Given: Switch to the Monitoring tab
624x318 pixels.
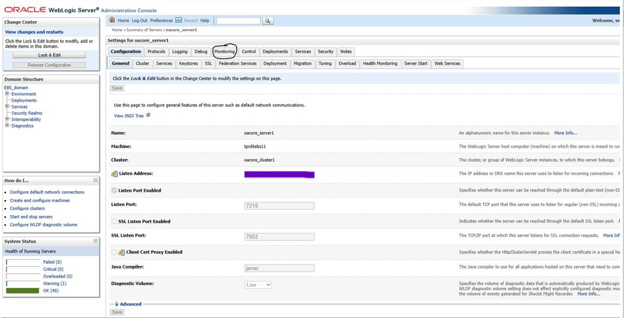Looking at the screenshot, I should (x=225, y=51).
